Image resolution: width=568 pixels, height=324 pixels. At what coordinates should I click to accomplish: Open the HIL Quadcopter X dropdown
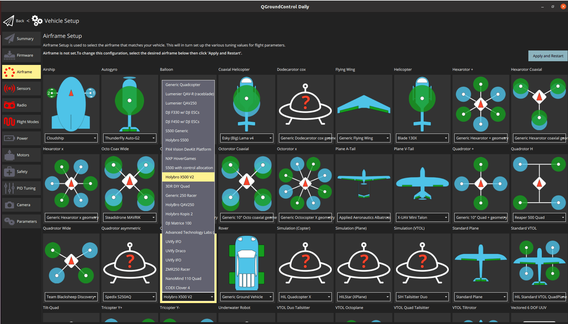(305, 297)
